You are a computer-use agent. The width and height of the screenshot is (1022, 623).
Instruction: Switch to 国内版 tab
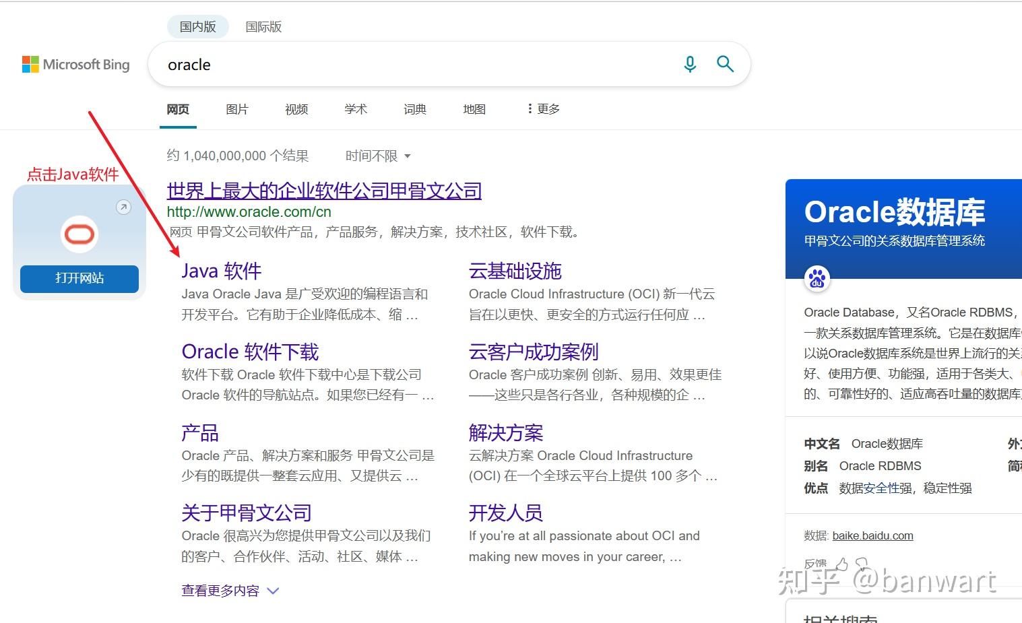pyautogui.click(x=198, y=27)
